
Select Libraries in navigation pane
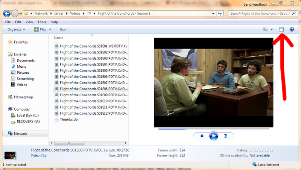20,54
